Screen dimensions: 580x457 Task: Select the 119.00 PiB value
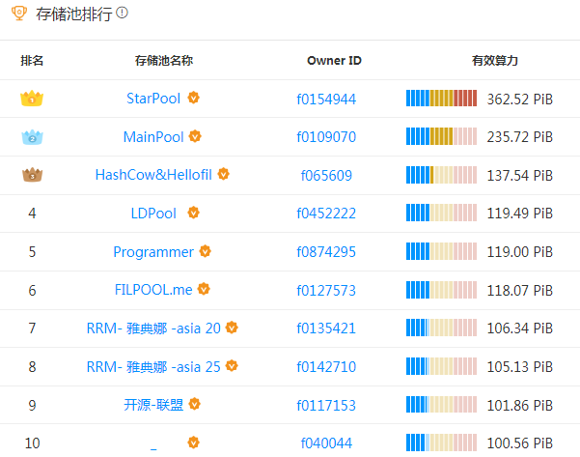pos(520,252)
